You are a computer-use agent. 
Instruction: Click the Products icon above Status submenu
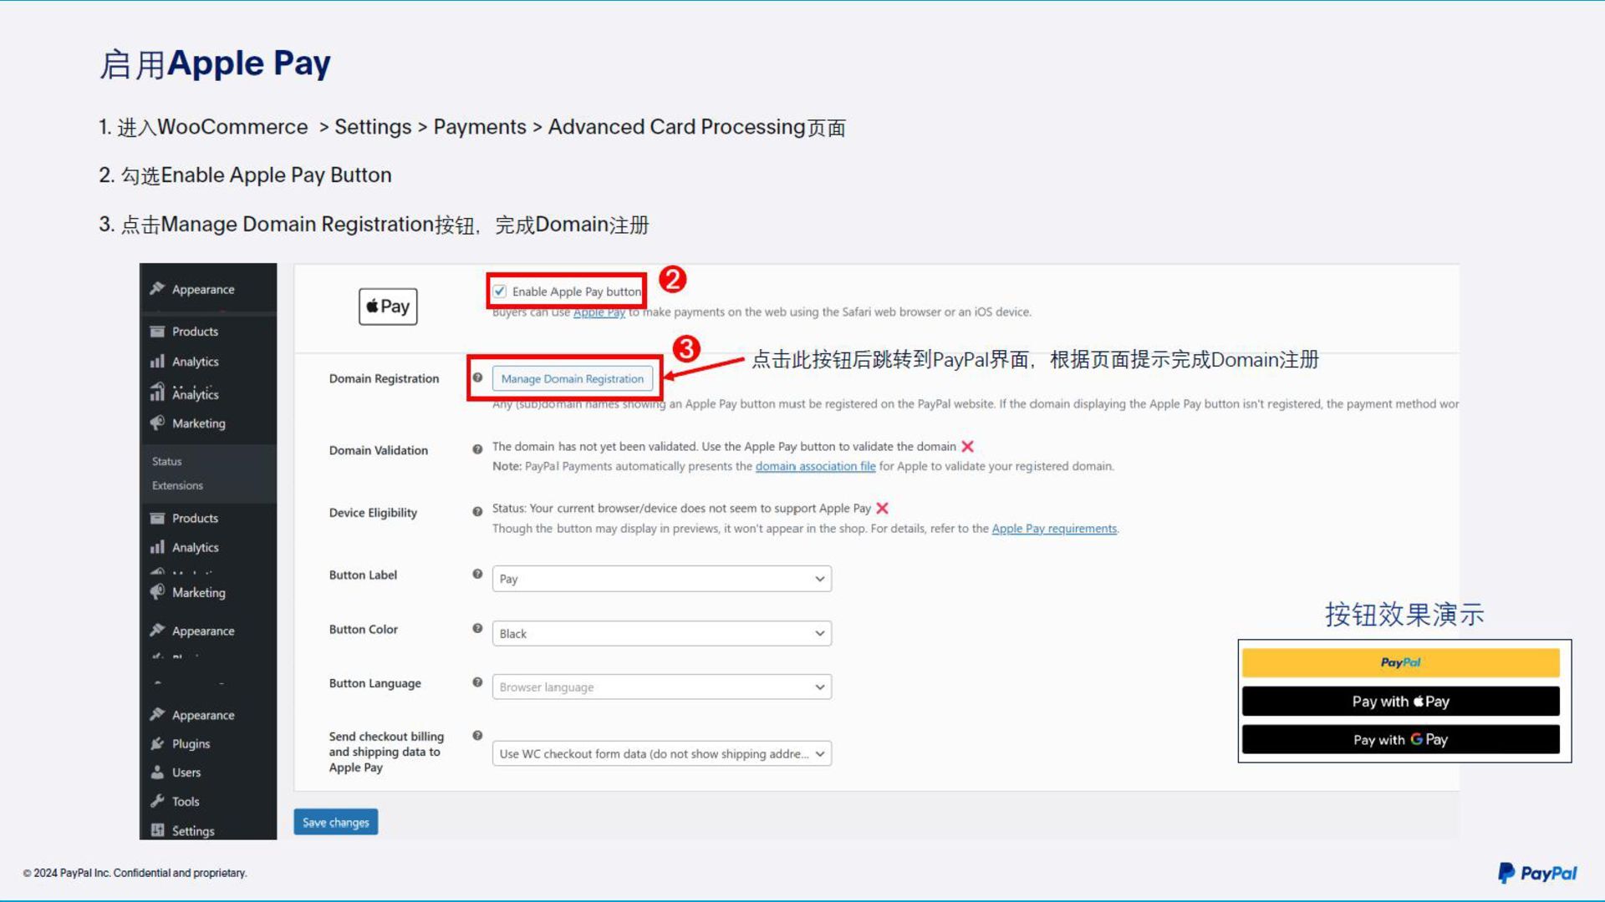[x=157, y=332]
